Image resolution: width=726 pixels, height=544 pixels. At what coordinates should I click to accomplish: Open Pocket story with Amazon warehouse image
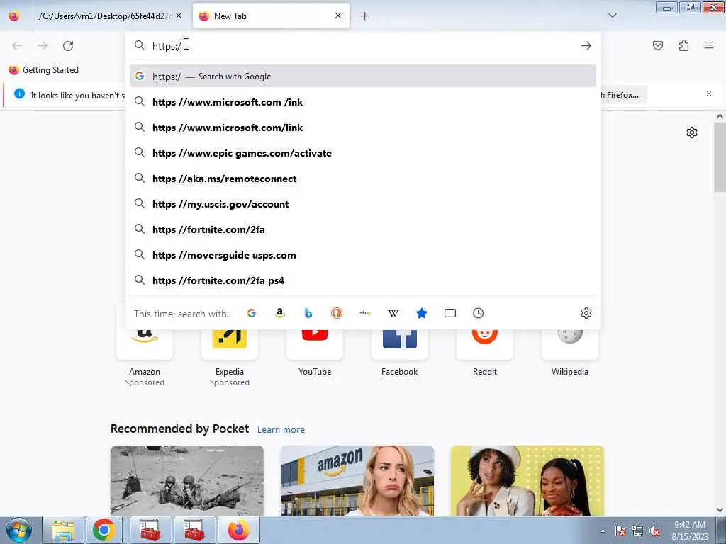pyautogui.click(x=357, y=480)
